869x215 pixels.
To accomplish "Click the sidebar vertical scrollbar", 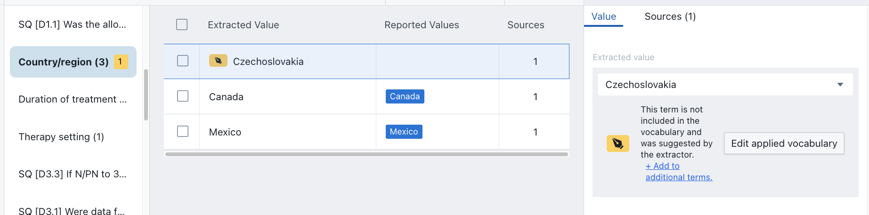I will [x=146, y=94].
